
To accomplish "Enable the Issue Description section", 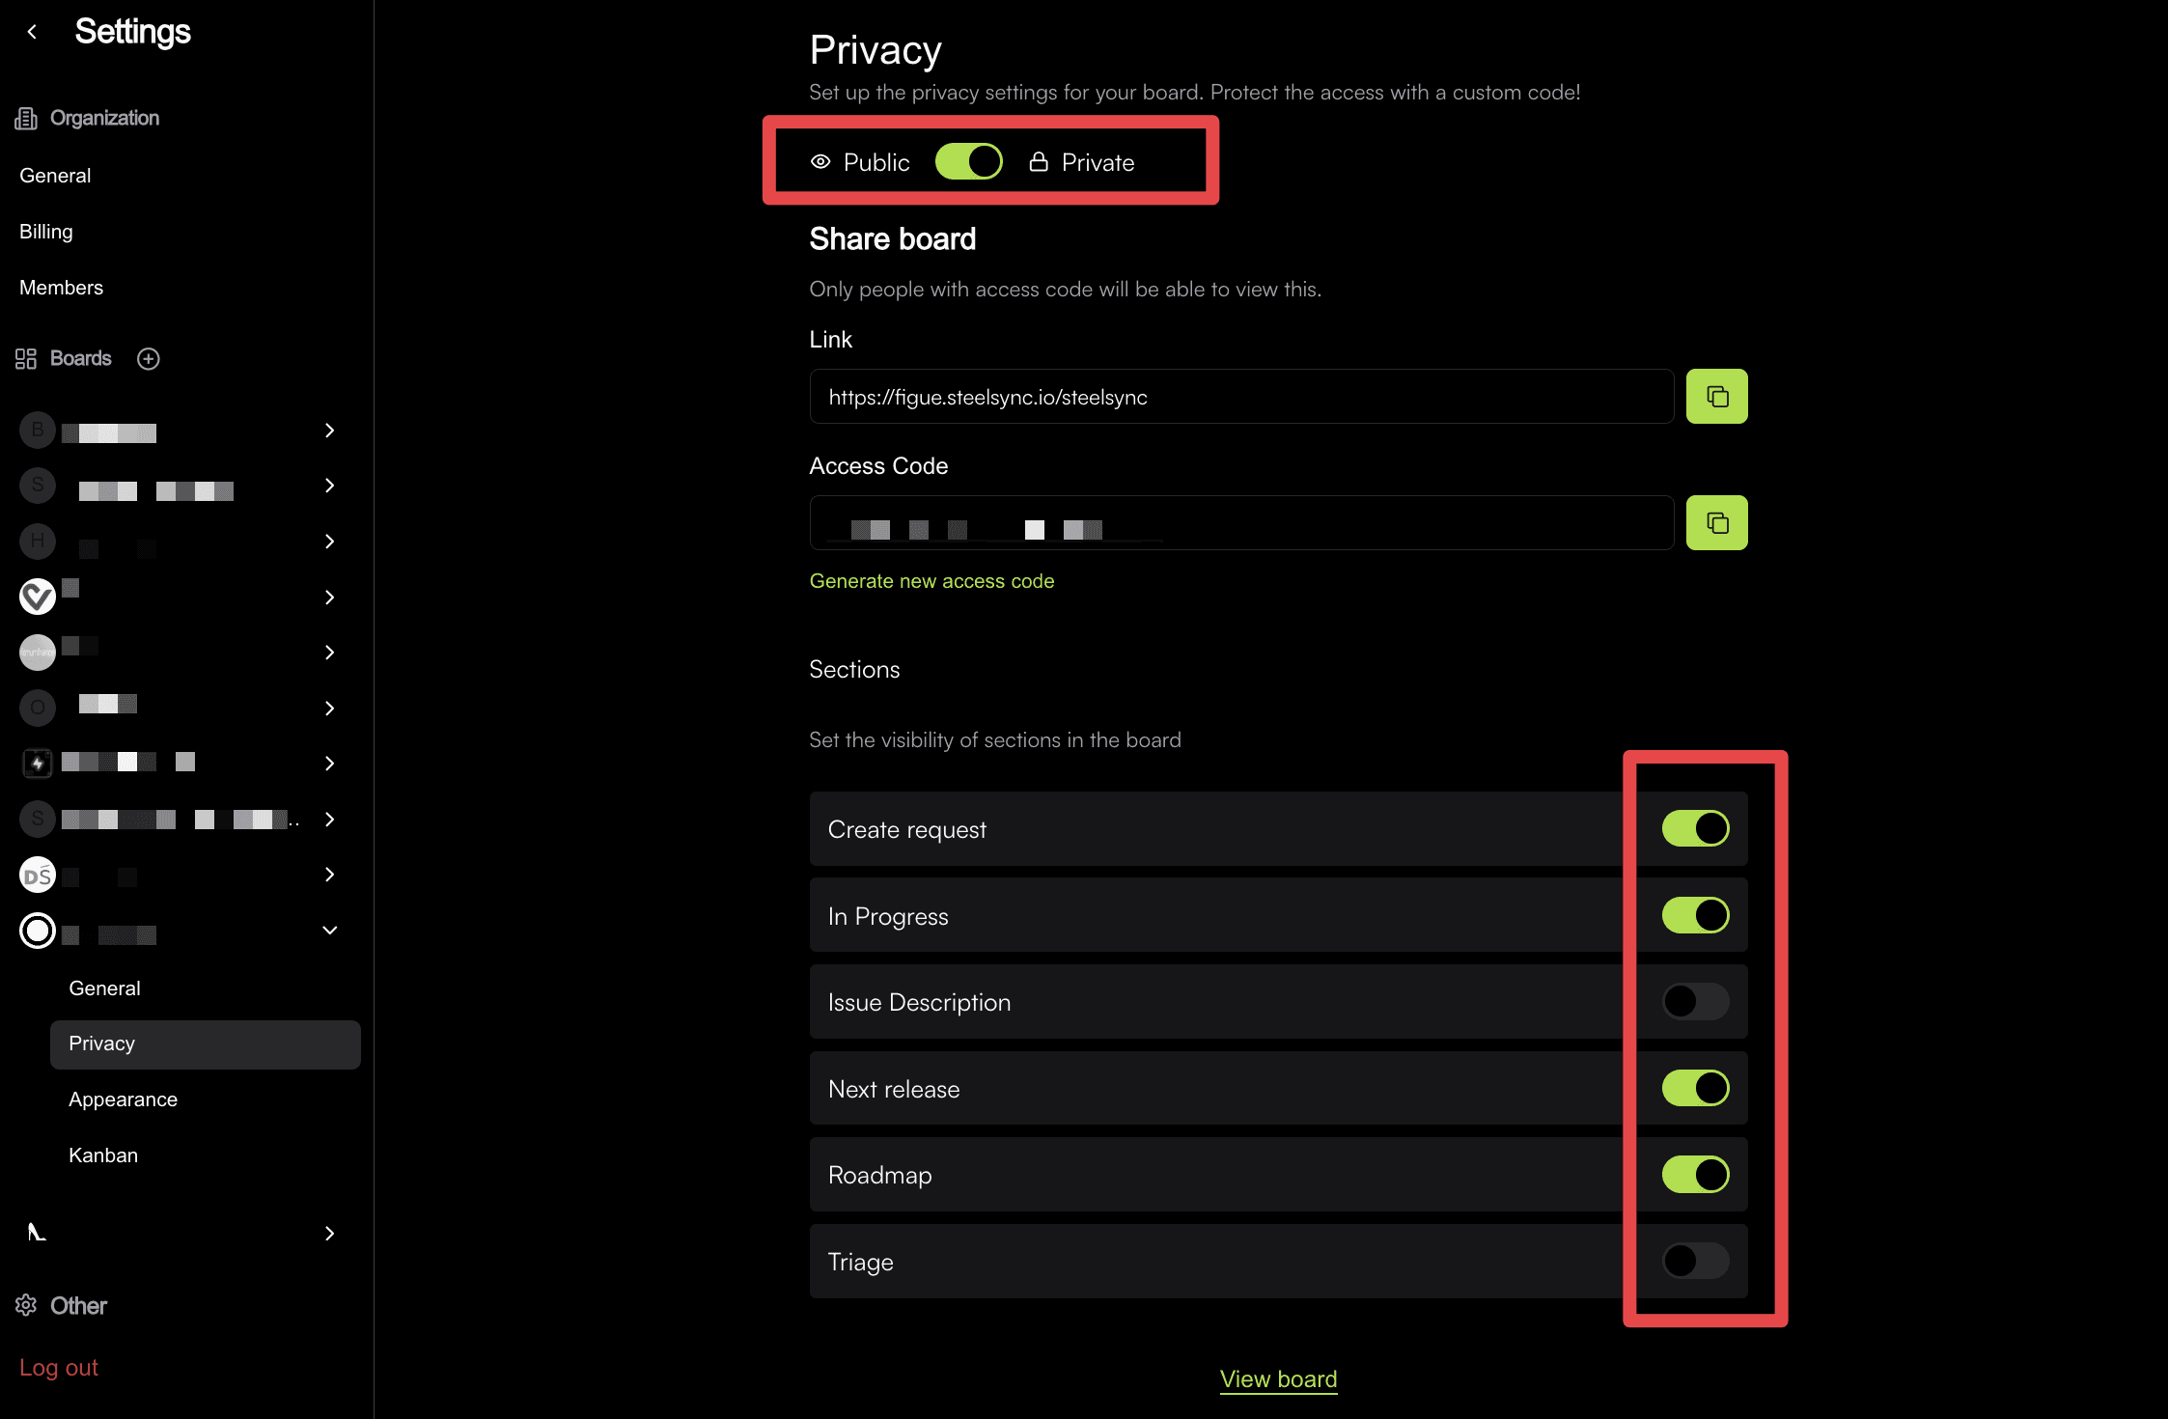I will click(x=1694, y=1001).
